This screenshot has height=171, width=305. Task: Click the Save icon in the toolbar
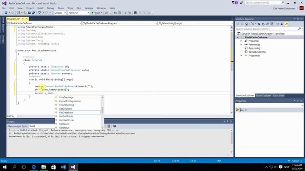point(29,13)
